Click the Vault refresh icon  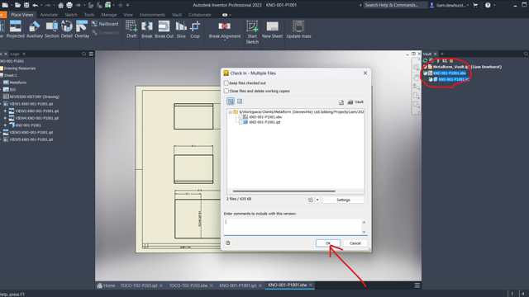click(x=425, y=61)
